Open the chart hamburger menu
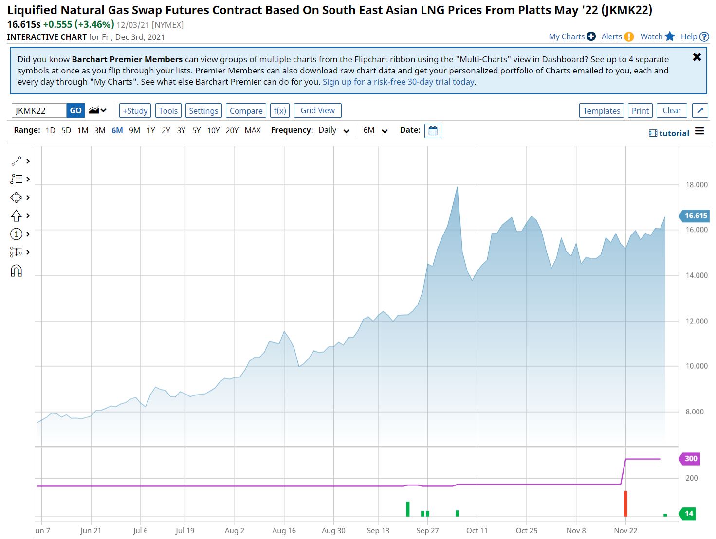This screenshot has height=539, width=716. [x=699, y=131]
